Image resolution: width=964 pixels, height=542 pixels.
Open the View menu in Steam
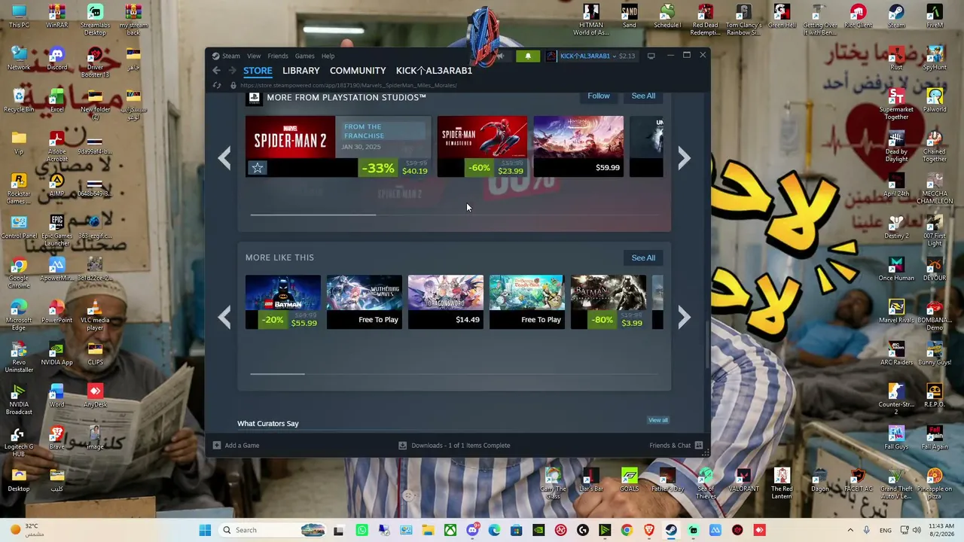coord(254,56)
